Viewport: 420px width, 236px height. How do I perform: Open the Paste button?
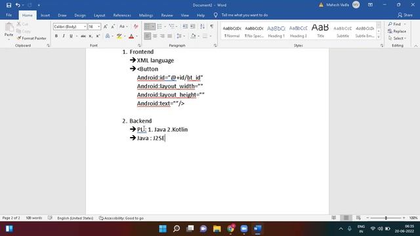[x=9, y=31]
